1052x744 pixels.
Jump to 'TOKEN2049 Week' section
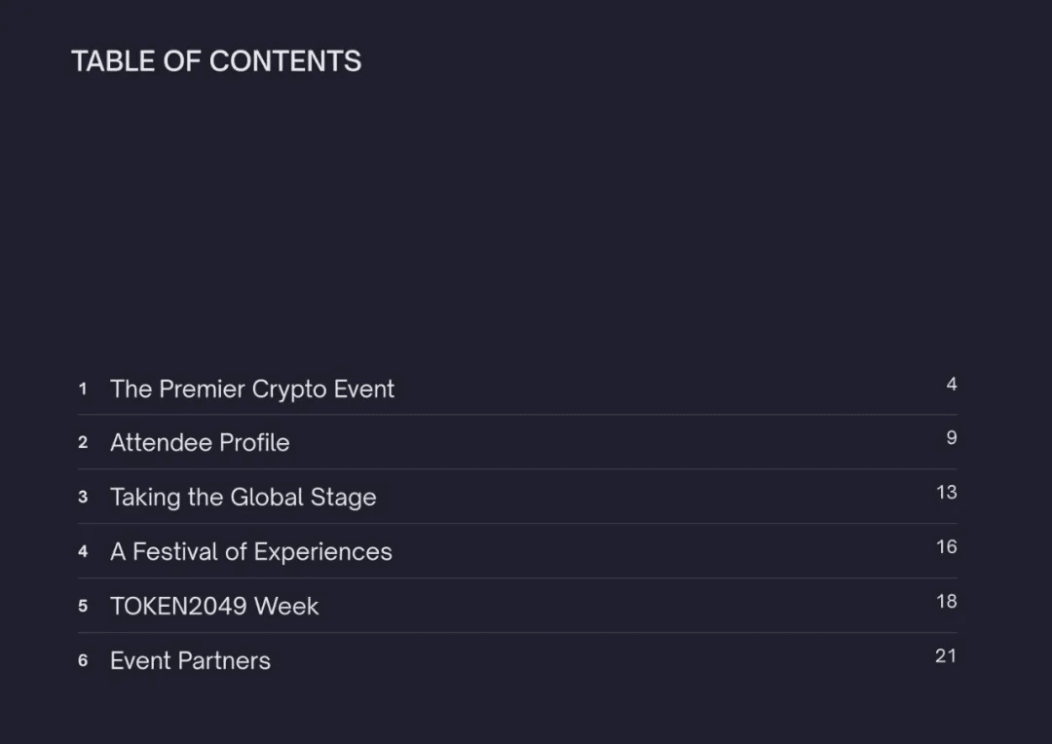[x=214, y=607]
